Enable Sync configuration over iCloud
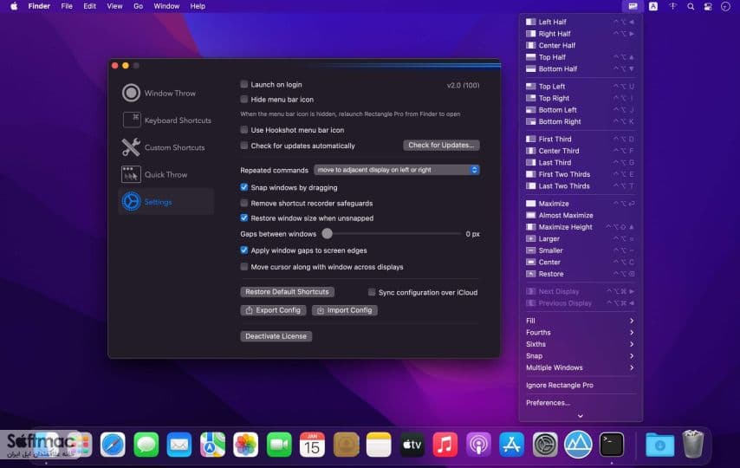The height and width of the screenshot is (468, 740). click(372, 292)
